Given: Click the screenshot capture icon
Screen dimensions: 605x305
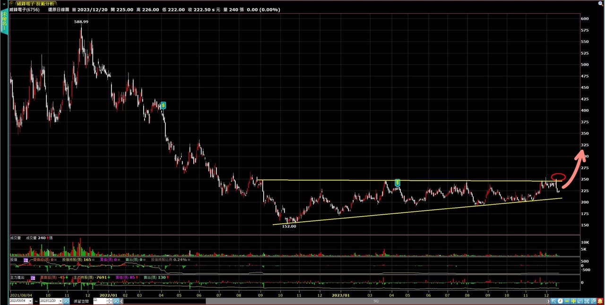Looking at the screenshot, I should coord(587,301).
